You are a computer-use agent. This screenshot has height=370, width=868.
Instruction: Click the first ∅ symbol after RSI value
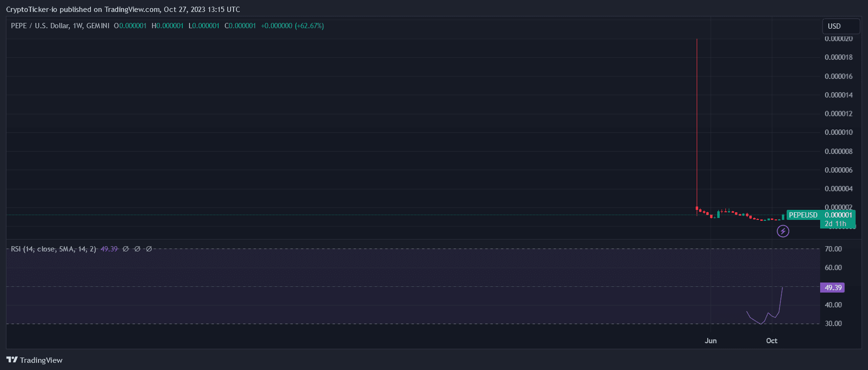coord(125,249)
